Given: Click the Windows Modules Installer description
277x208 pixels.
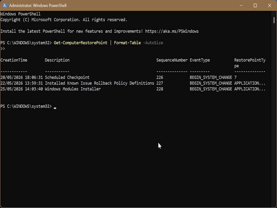Looking at the screenshot, I should pos(73,89).
